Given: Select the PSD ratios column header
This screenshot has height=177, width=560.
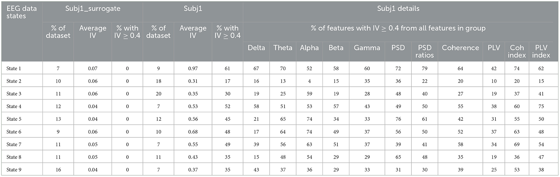Looking at the screenshot, I should coord(424,51).
